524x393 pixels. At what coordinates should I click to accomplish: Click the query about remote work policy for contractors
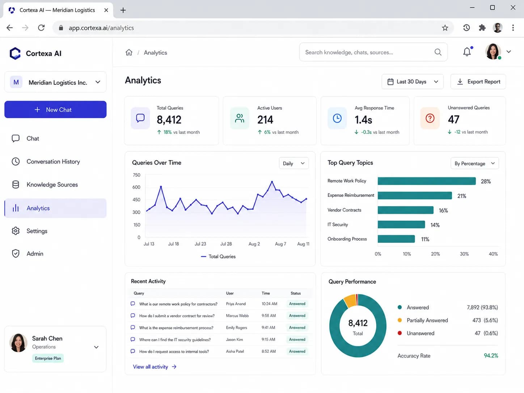click(x=178, y=304)
